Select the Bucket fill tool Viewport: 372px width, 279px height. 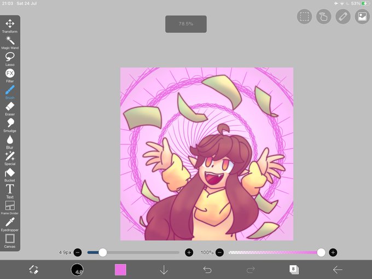coord(10,175)
